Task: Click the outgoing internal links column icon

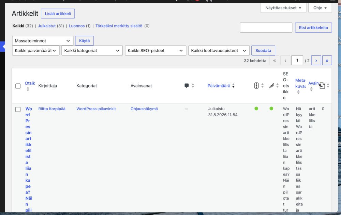Action: click(x=322, y=85)
